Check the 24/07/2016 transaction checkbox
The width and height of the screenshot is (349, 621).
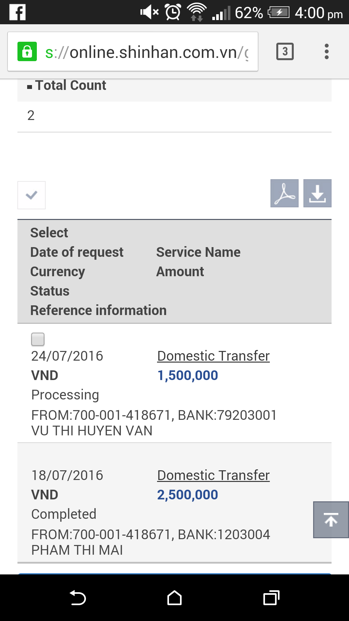(38, 339)
